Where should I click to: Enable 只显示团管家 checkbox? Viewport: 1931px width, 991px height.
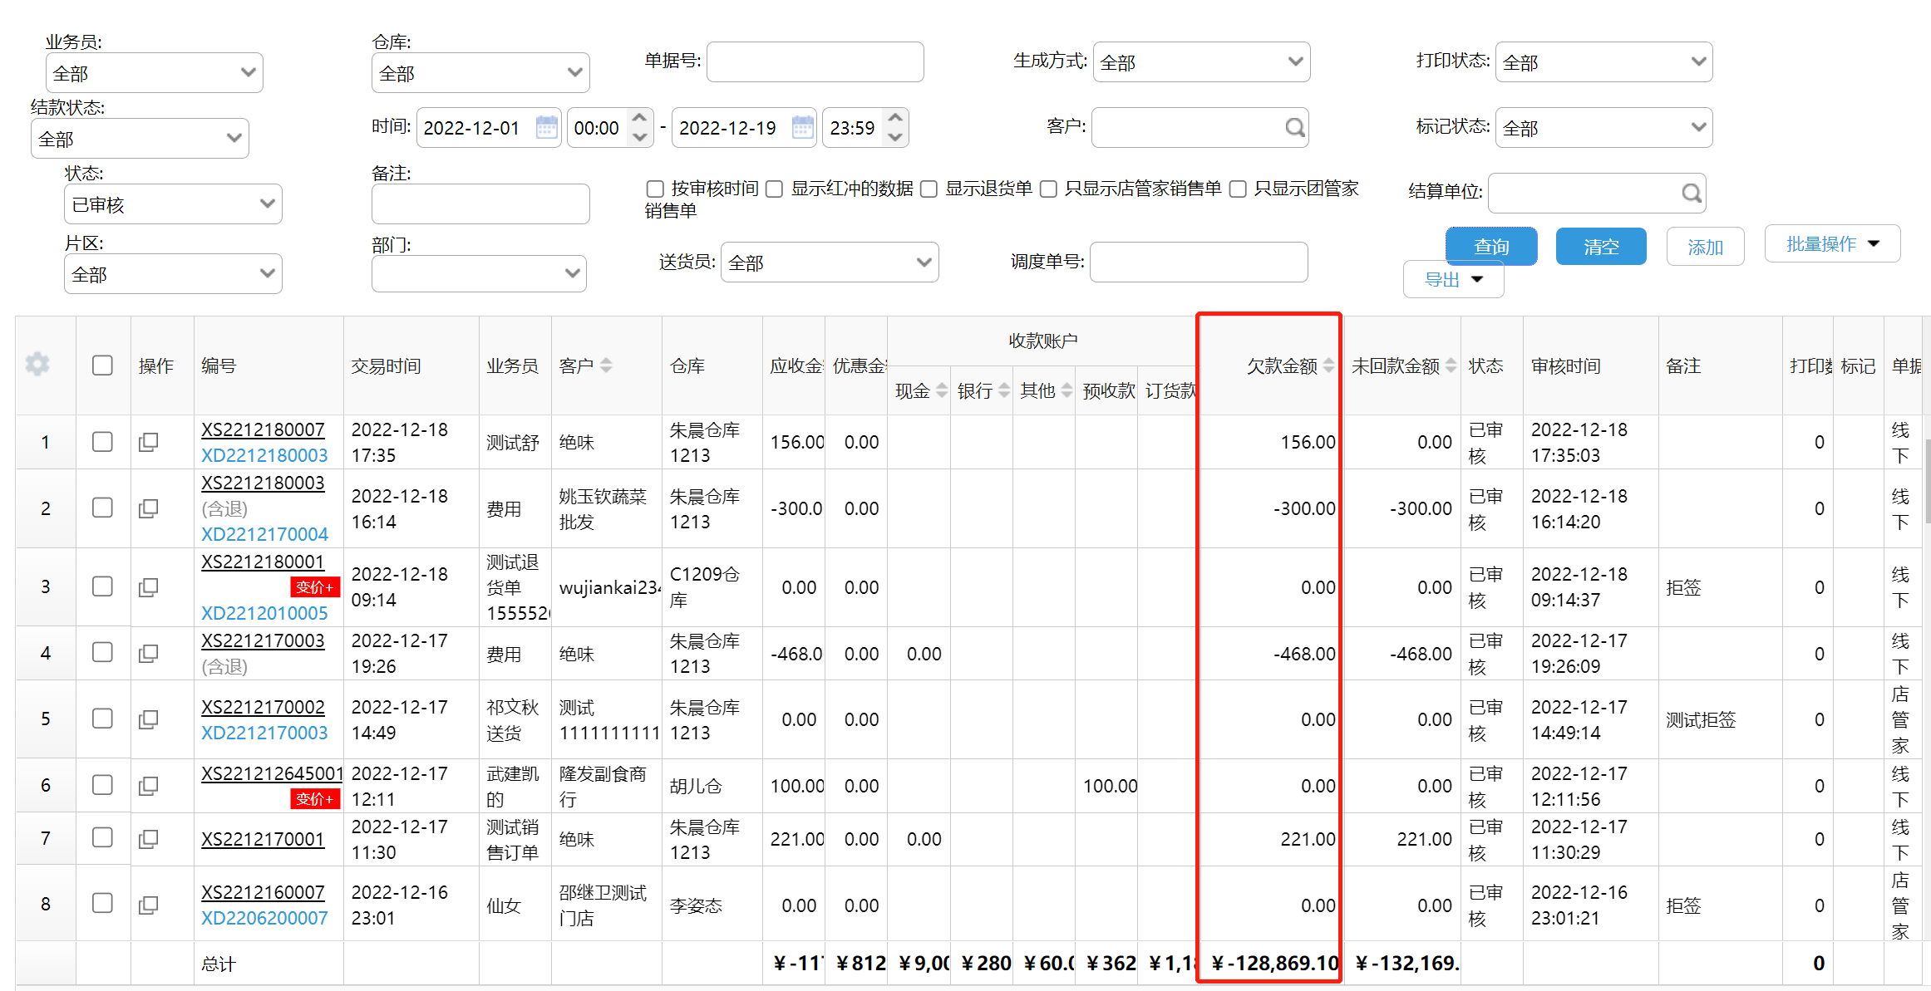point(1238,189)
